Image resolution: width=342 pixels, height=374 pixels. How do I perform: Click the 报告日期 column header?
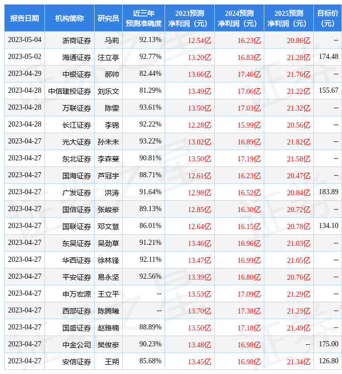click(25, 18)
